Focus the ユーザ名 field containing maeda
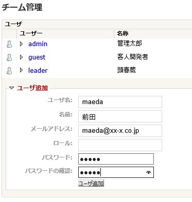Screen dimensions: 192x202 [120, 102]
